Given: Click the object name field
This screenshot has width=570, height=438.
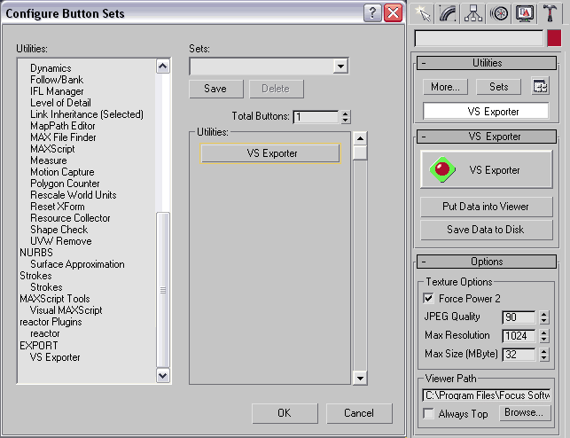Looking at the screenshot, I should pos(479,38).
